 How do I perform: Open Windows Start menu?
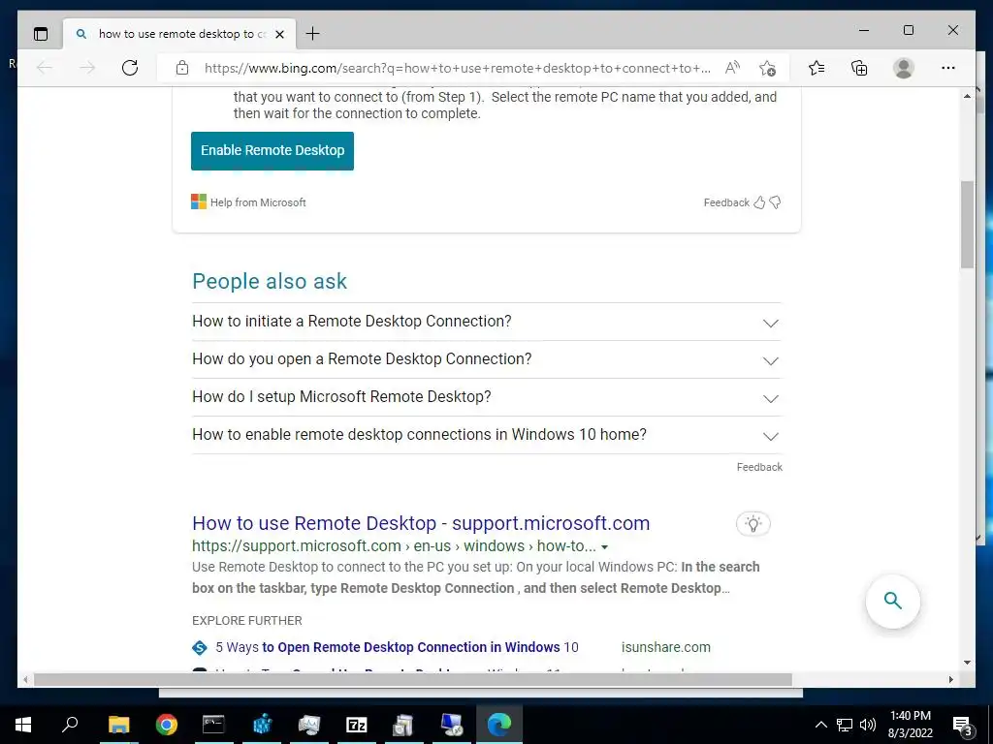(x=23, y=725)
